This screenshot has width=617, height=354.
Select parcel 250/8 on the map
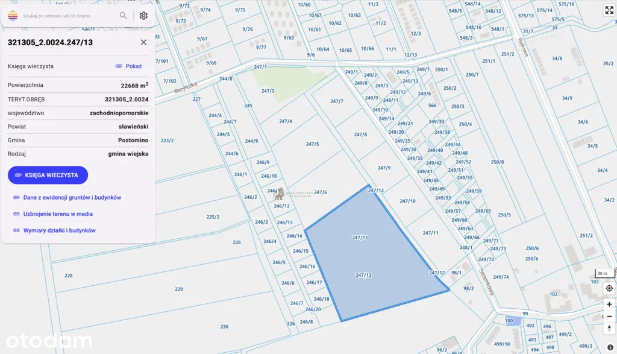(x=497, y=162)
